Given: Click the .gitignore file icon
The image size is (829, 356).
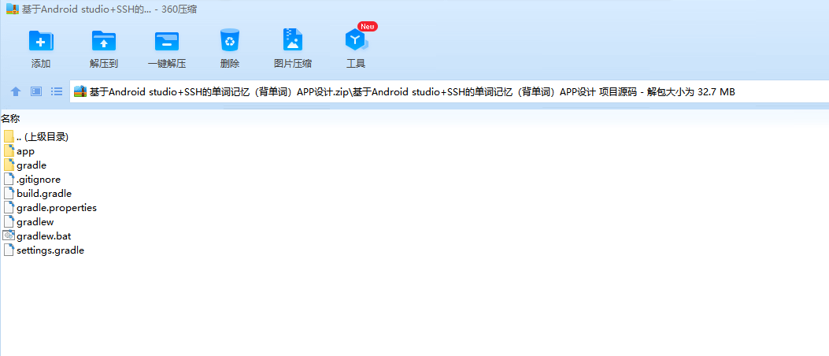Looking at the screenshot, I should pyautogui.click(x=9, y=180).
